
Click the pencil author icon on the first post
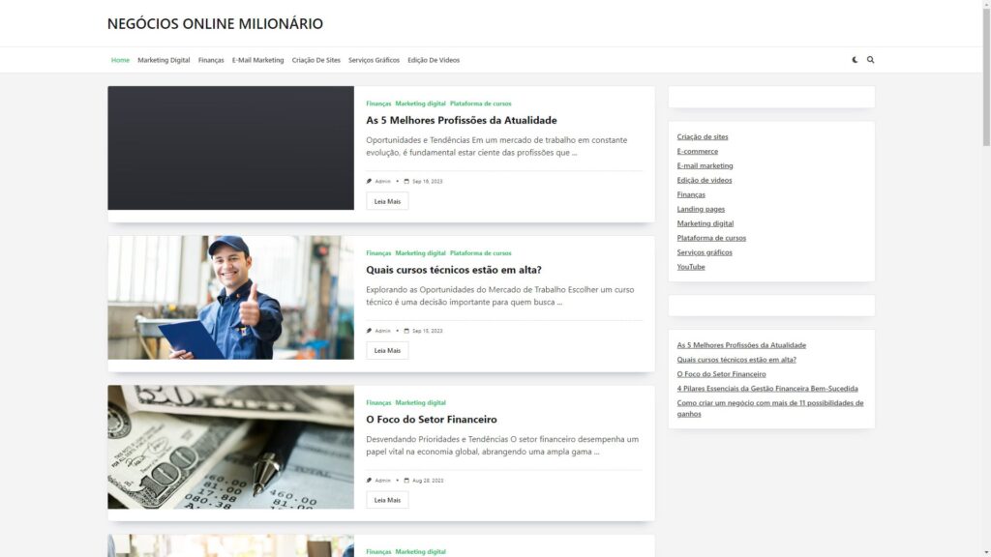(x=367, y=180)
